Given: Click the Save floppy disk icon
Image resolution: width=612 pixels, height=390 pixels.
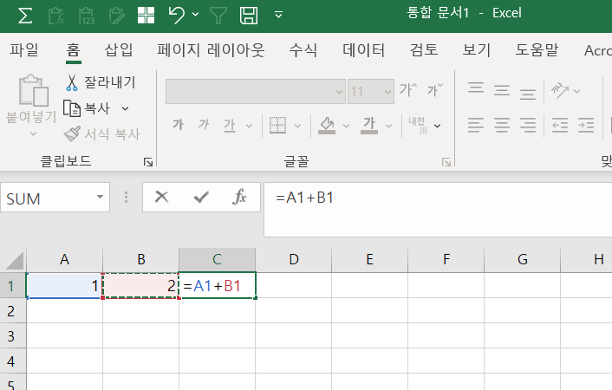Looking at the screenshot, I should (248, 15).
